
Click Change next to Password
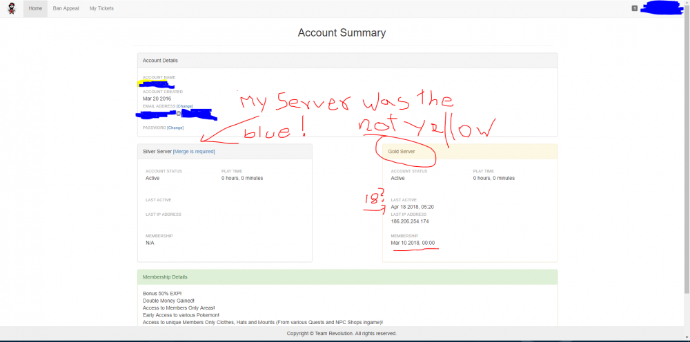pyautogui.click(x=175, y=128)
